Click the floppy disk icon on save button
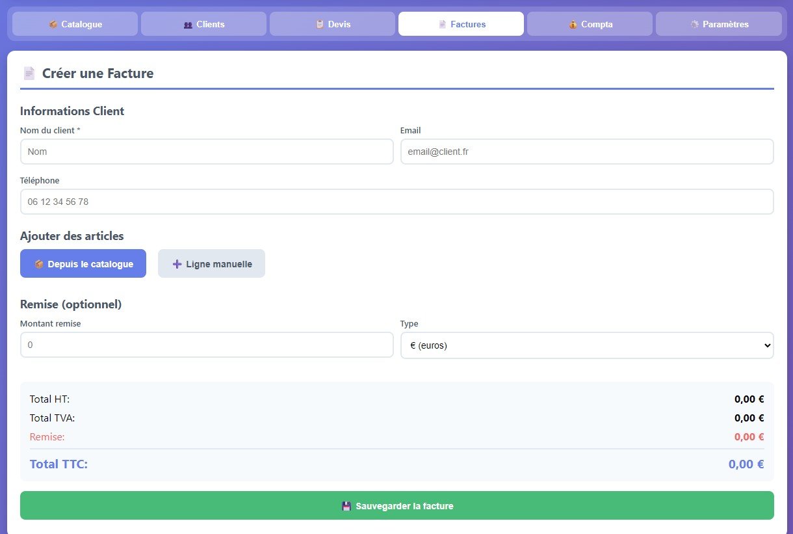 (x=346, y=506)
